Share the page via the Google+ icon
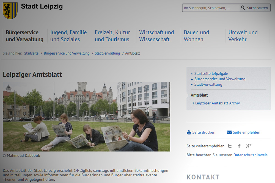Image resolution: width=275 pixels, height=183 pixels. (248, 146)
